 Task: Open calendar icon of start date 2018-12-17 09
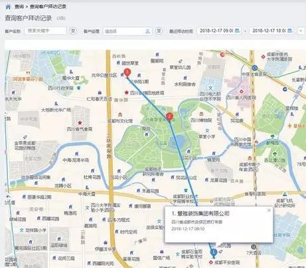coord(237,31)
